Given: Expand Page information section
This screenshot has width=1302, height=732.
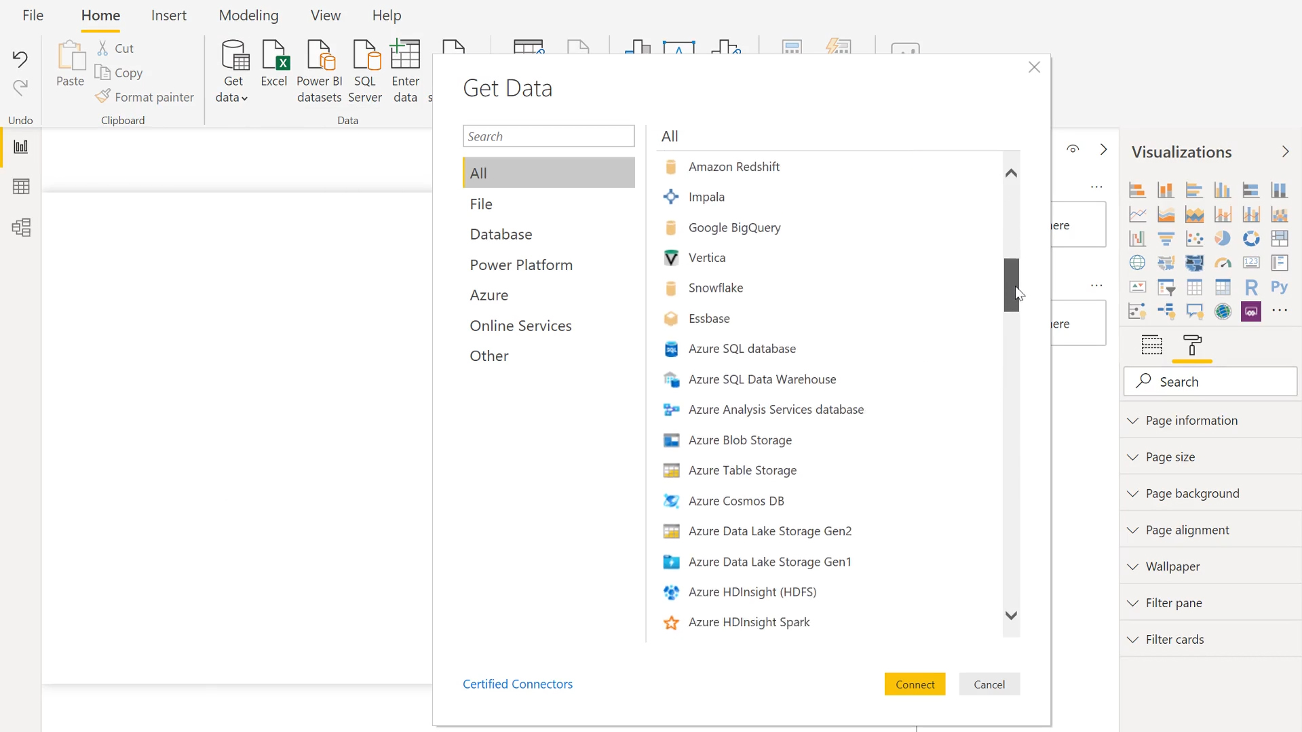Looking at the screenshot, I should tap(1210, 421).
